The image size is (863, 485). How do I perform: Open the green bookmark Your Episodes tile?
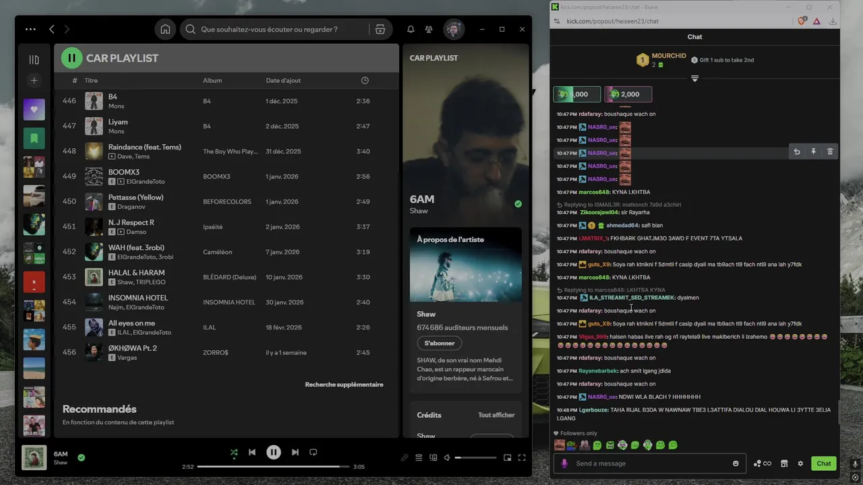coord(34,138)
